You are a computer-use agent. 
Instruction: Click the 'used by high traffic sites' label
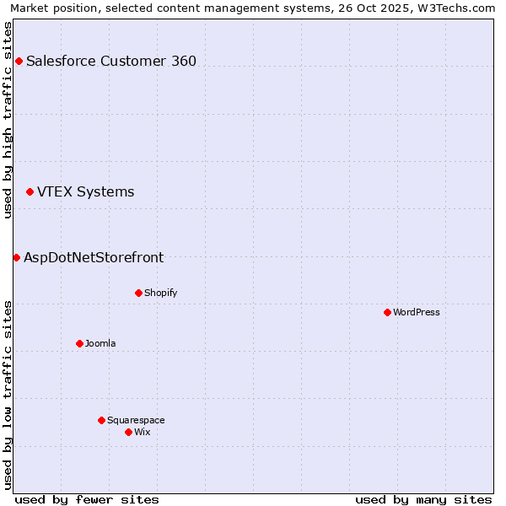point(8,120)
